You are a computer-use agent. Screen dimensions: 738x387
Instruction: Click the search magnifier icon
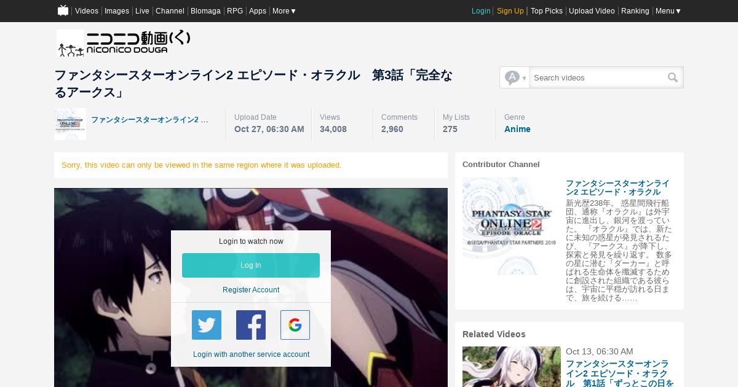tap(673, 77)
